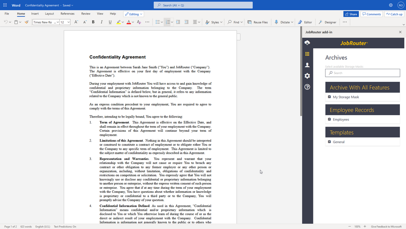Viewport: 406px width, 229px height.
Task: Apply yellow text highlight color
Action: coord(118,22)
